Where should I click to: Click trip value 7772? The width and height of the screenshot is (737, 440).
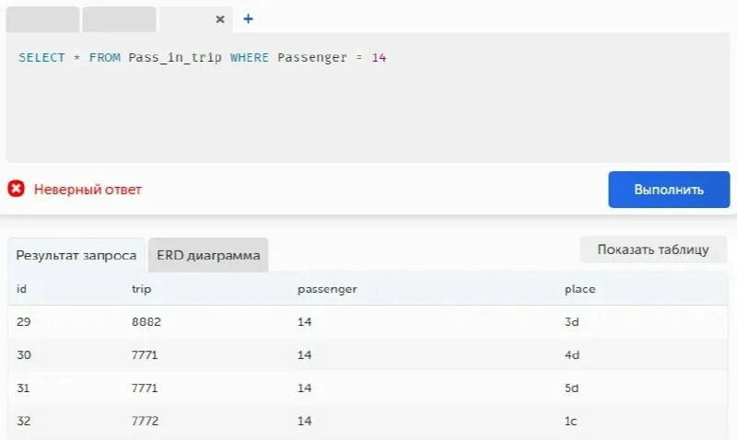[145, 421]
